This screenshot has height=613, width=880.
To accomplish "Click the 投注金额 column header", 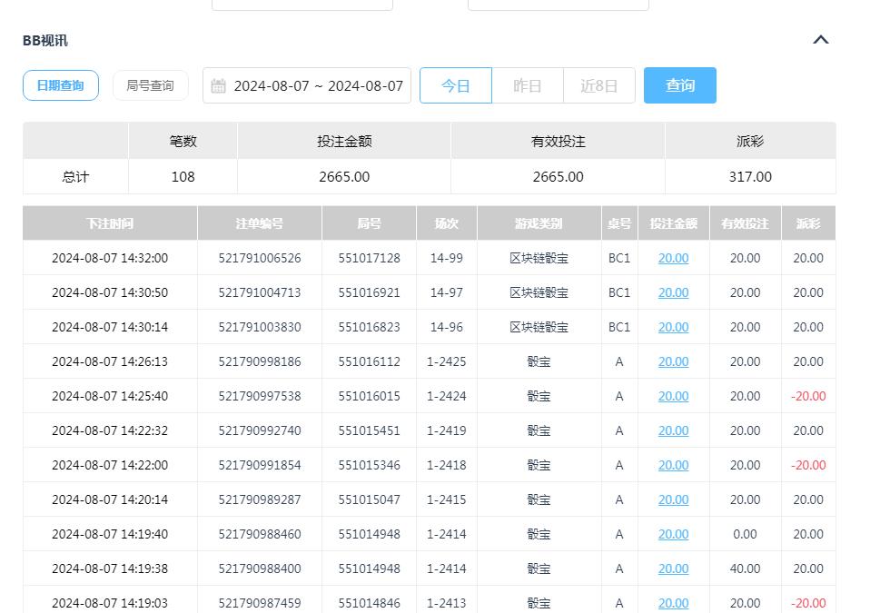I will (672, 222).
